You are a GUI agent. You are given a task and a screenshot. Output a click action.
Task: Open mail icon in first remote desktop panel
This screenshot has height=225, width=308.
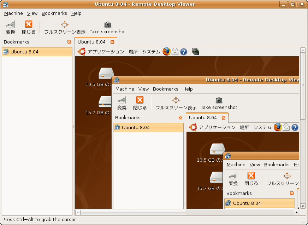point(175,52)
